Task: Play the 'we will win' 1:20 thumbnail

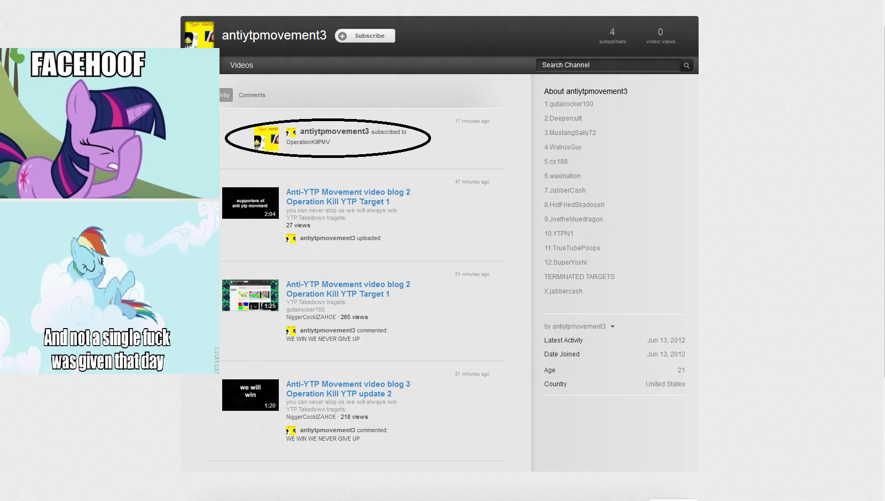Action: click(250, 395)
